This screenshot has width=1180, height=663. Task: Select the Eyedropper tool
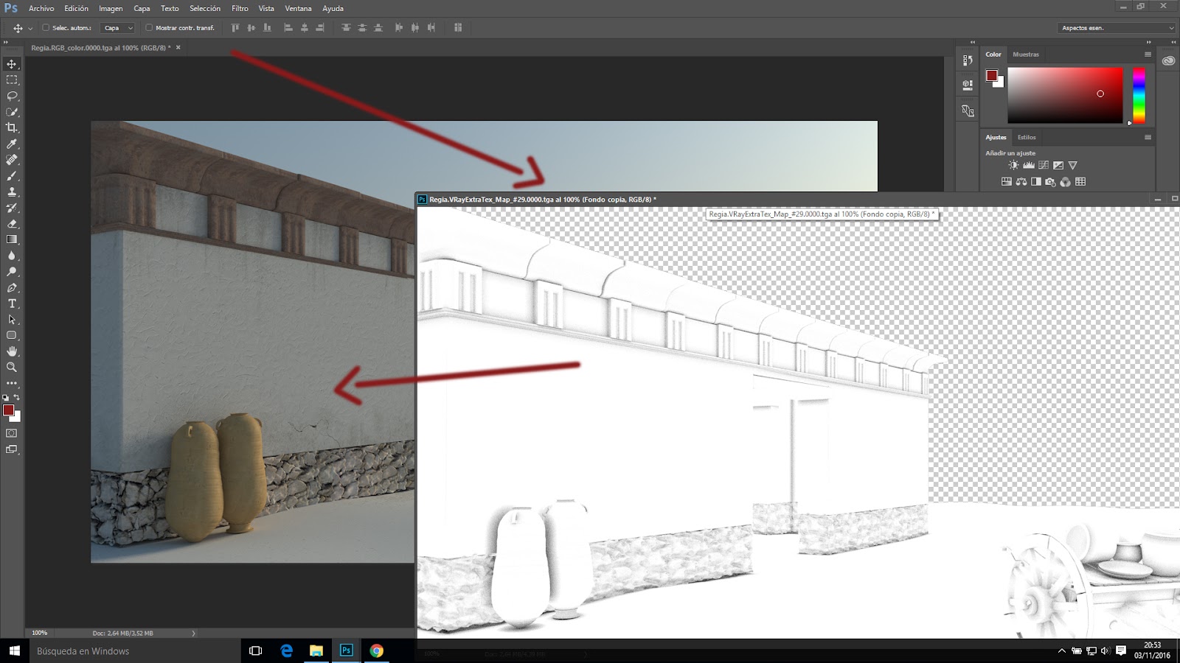(x=12, y=144)
